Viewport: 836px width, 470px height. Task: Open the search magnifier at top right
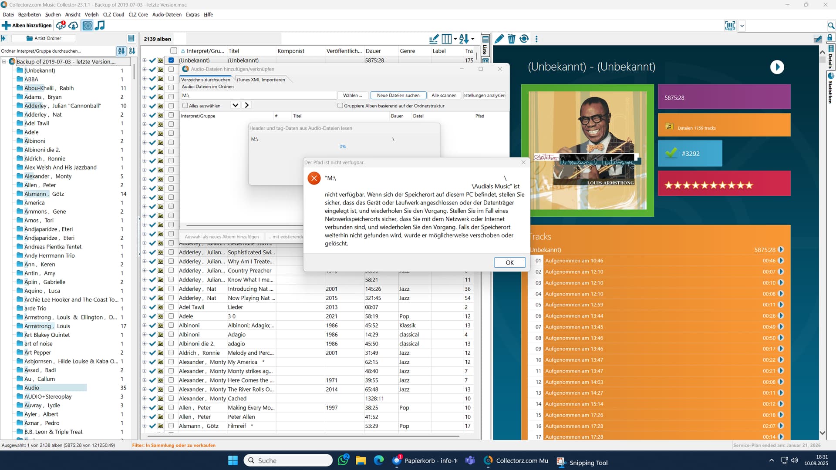[831, 26]
